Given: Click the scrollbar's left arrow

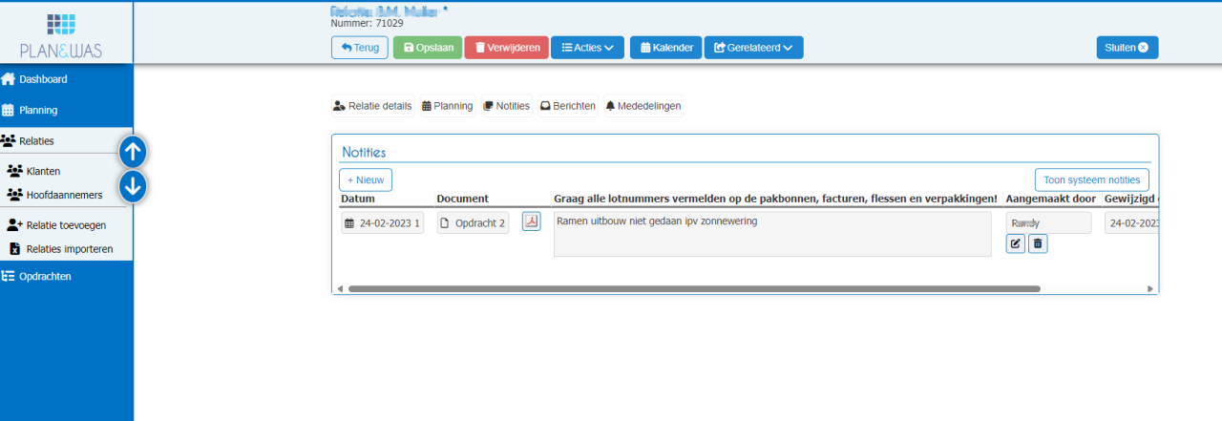Looking at the screenshot, I should pyautogui.click(x=338, y=288).
